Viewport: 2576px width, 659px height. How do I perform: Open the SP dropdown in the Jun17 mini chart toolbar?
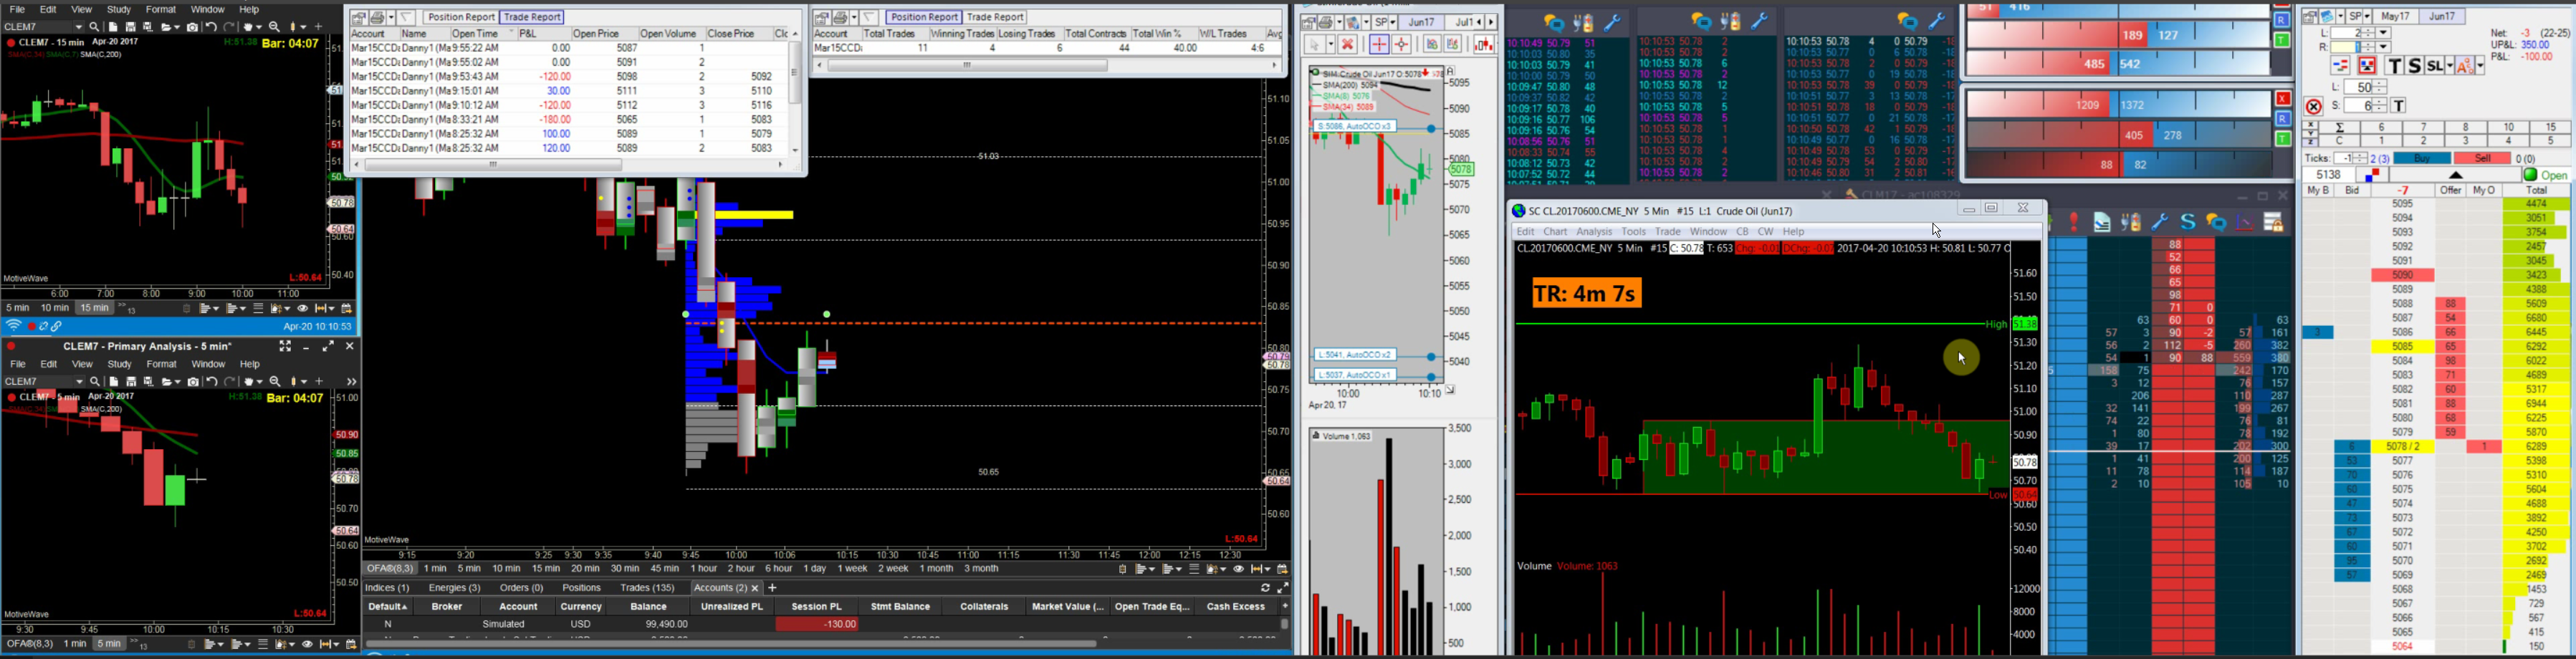[1393, 22]
